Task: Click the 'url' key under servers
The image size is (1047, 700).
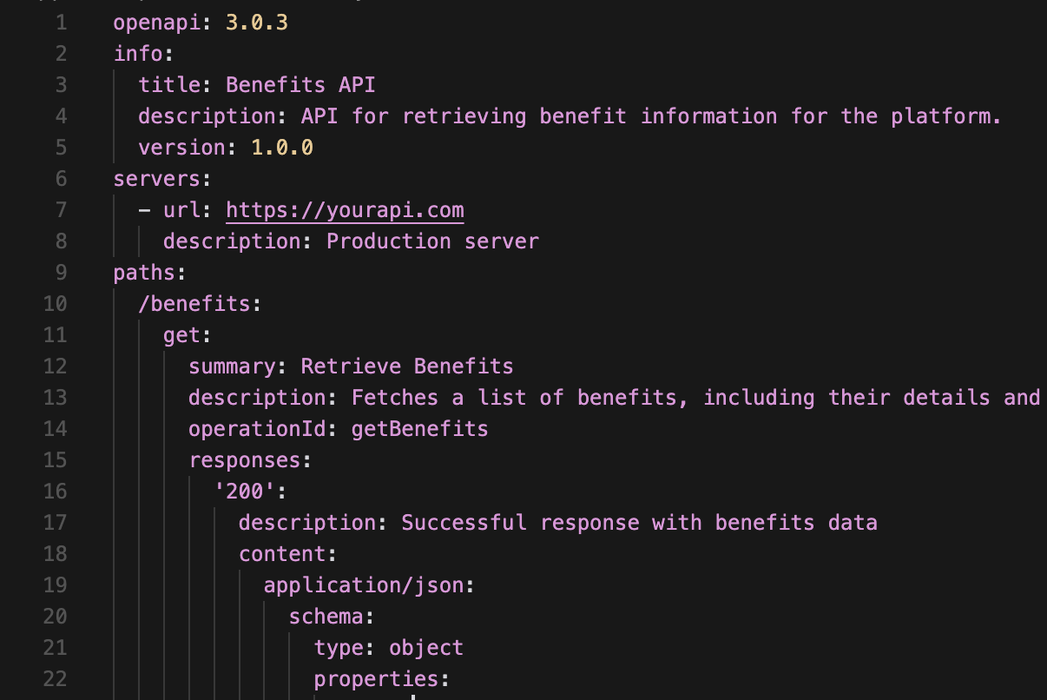Action: pyautogui.click(x=181, y=210)
